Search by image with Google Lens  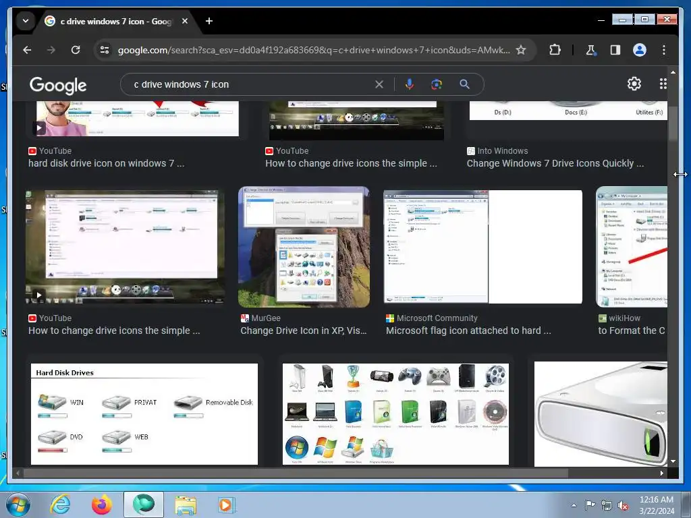click(437, 84)
